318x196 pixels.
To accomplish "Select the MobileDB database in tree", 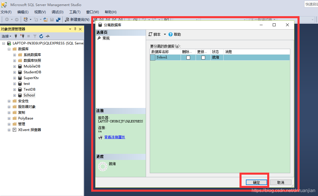I will point(32,66).
